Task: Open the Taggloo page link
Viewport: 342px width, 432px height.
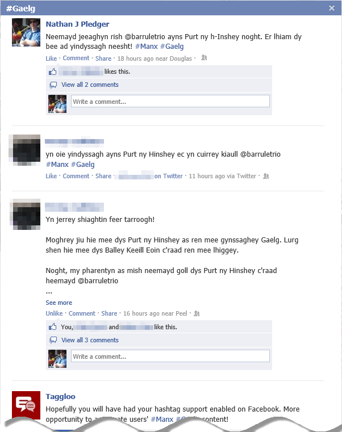Action: coord(60,397)
